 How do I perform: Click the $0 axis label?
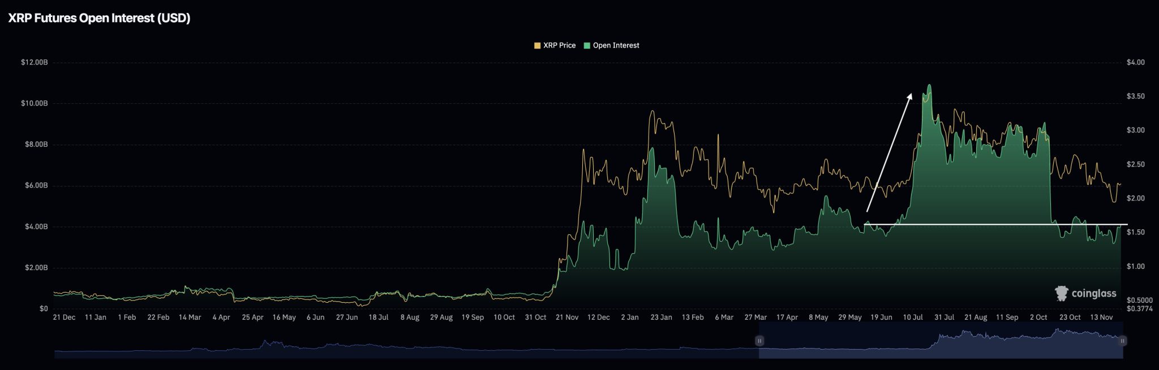coord(44,308)
